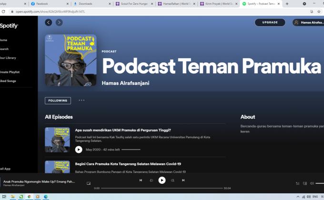Click the UPGRADE button

tap(270, 22)
